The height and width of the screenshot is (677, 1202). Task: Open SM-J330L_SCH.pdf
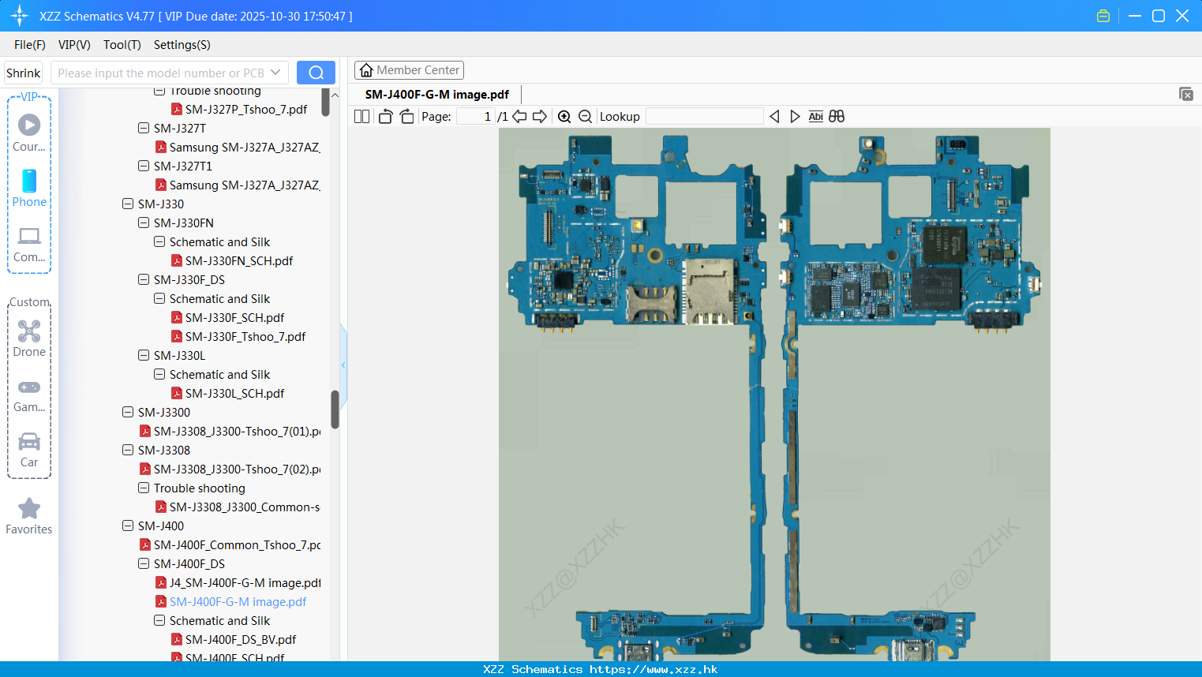(234, 393)
